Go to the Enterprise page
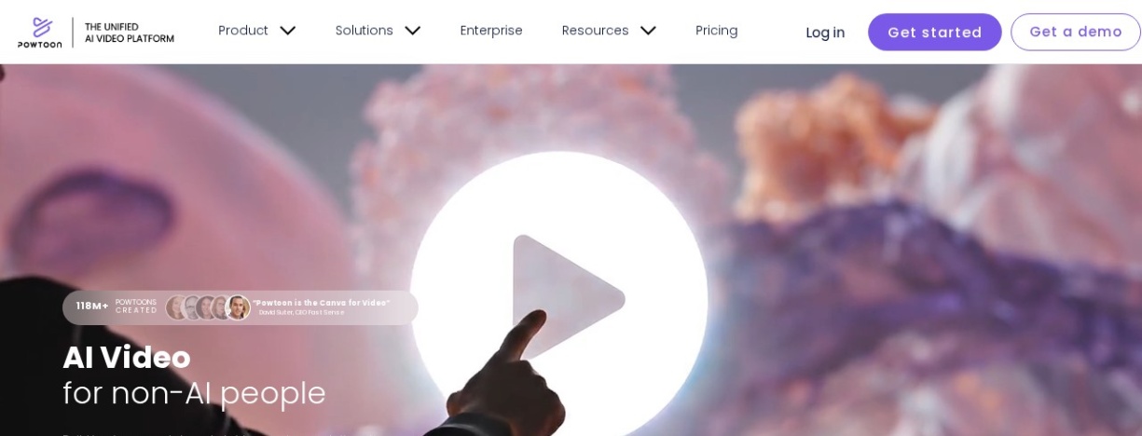 pos(491,31)
